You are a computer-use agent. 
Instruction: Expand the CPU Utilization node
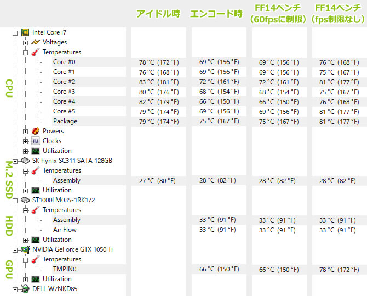(x=25, y=151)
